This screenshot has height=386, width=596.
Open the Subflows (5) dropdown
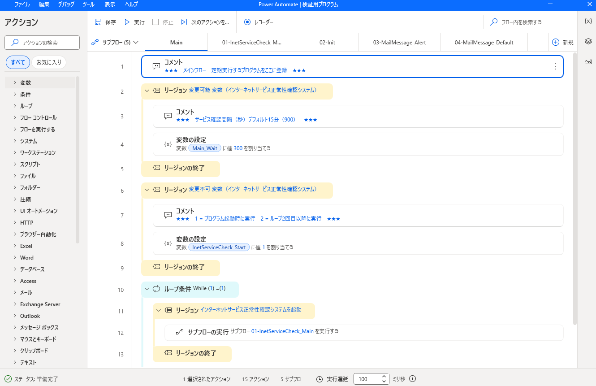point(115,42)
